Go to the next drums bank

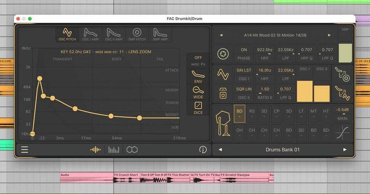pos(345,149)
